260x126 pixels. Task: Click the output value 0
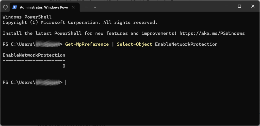64,66
